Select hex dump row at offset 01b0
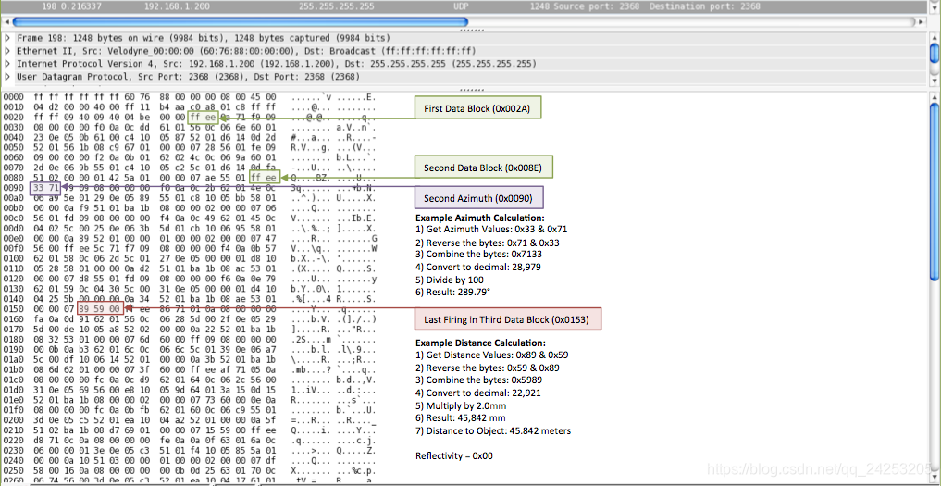The height and width of the screenshot is (486, 941). point(190,370)
